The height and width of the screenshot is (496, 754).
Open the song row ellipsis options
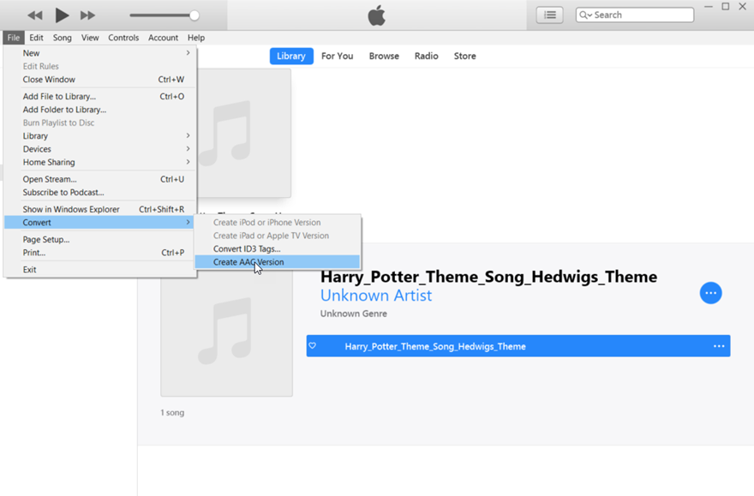[719, 346]
